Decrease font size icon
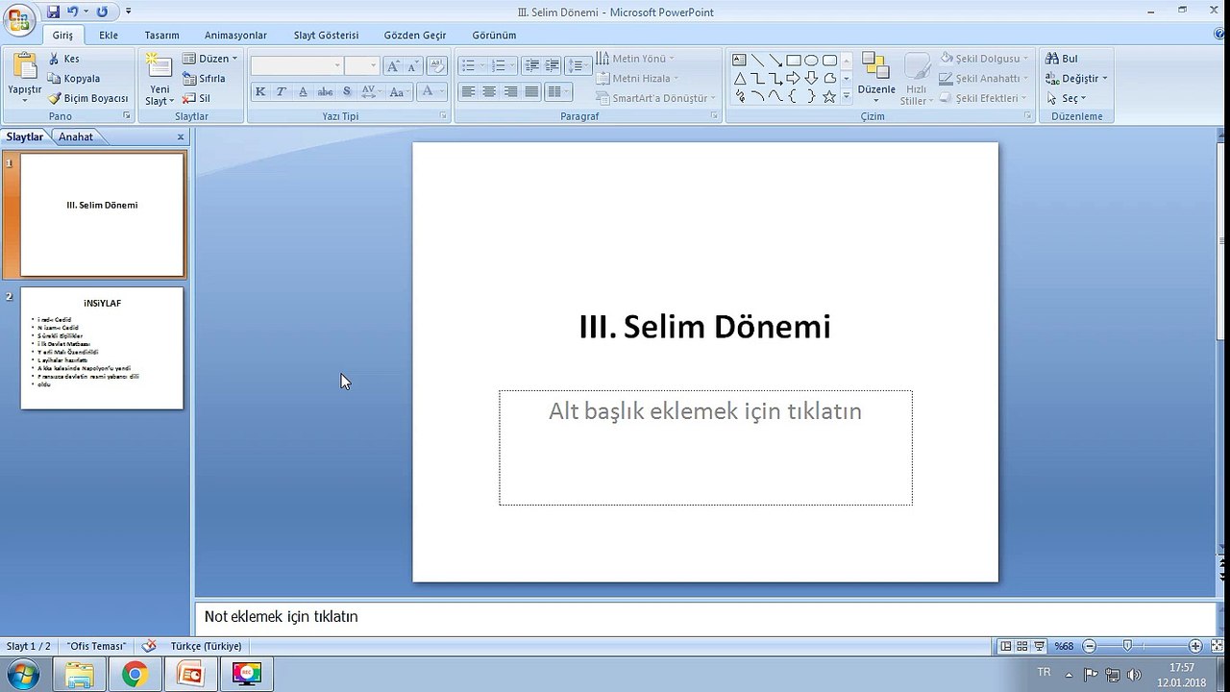This screenshot has width=1230, height=692. pyautogui.click(x=412, y=66)
